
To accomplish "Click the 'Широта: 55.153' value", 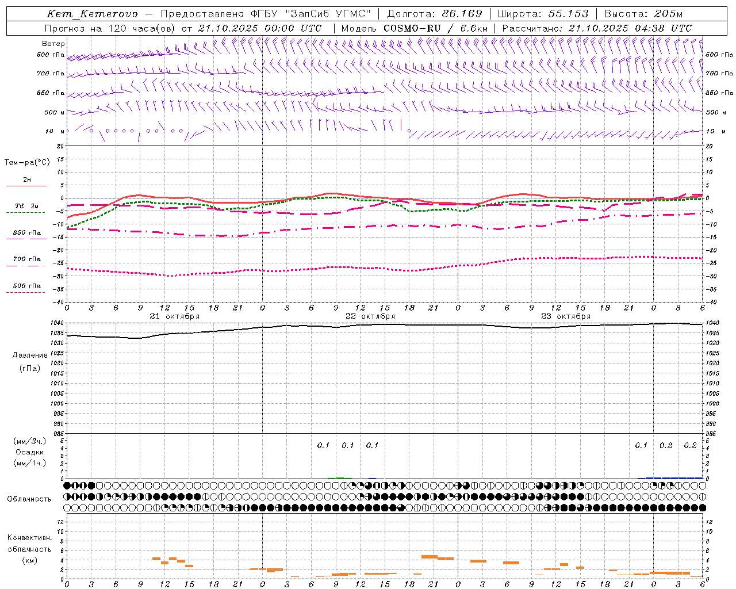I will click(x=543, y=14).
